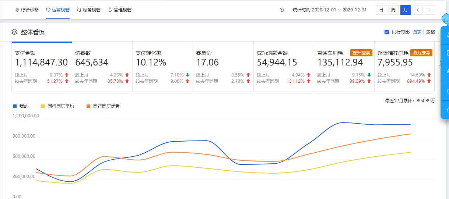Click the 10.12% conversion rate value
Image resolution: width=449 pixels, height=199 pixels.
151,63
